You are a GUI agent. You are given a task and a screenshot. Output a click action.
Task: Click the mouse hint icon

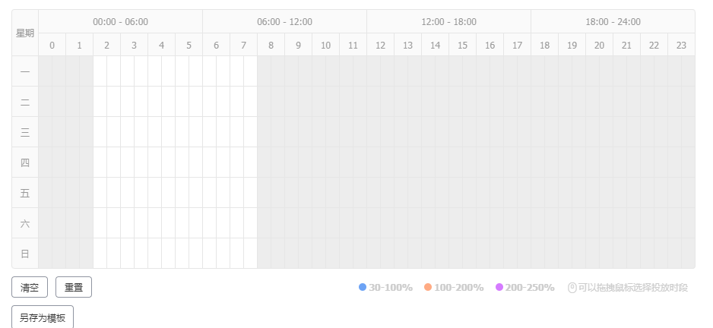pos(572,288)
